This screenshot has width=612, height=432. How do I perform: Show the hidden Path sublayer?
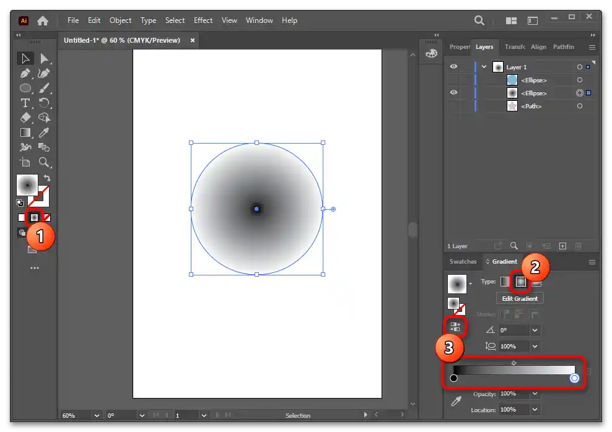(x=453, y=106)
